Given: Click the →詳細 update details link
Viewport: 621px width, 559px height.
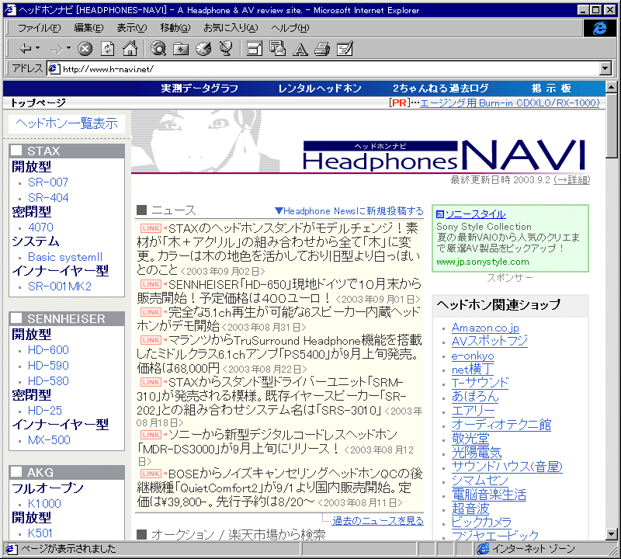Looking at the screenshot, I should pyautogui.click(x=571, y=180).
